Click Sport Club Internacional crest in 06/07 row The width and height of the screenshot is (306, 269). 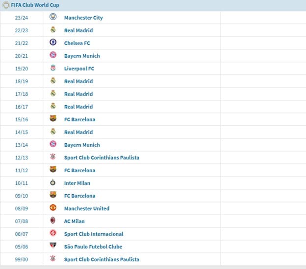[x=53, y=233]
